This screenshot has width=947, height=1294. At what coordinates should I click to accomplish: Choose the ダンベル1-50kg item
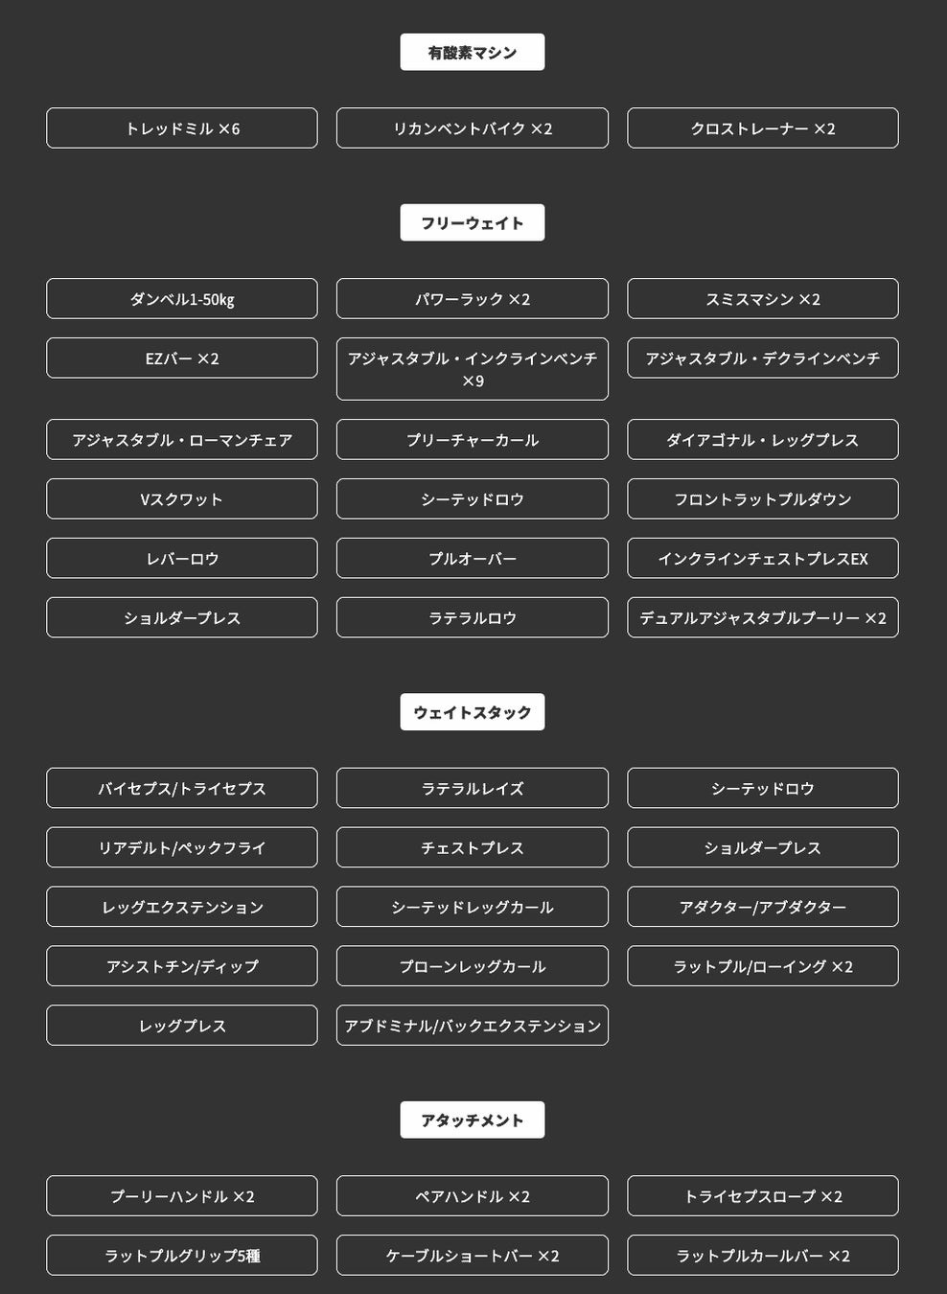click(x=182, y=299)
